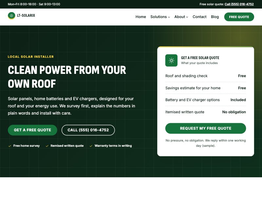
Task: Click the LT-Solarix sun logo icon
Action: point(11,15)
